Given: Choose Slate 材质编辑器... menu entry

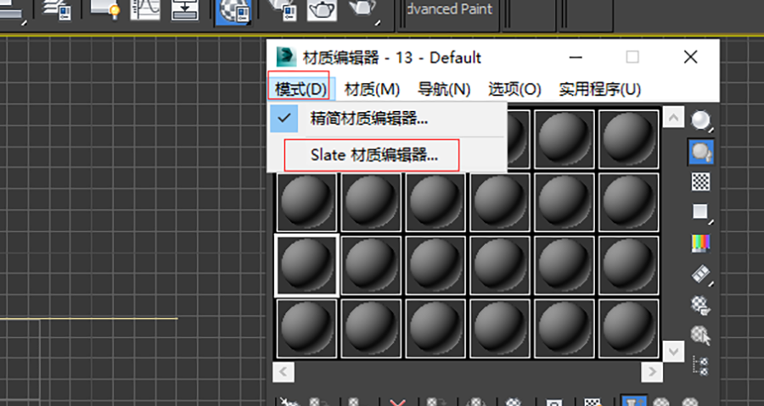Looking at the screenshot, I should (x=388, y=155).
